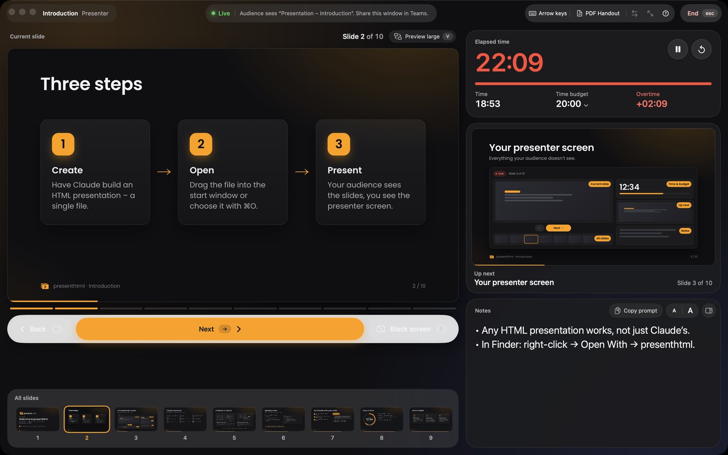Click the current slide 2 thumbnail

tap(87, 419)
